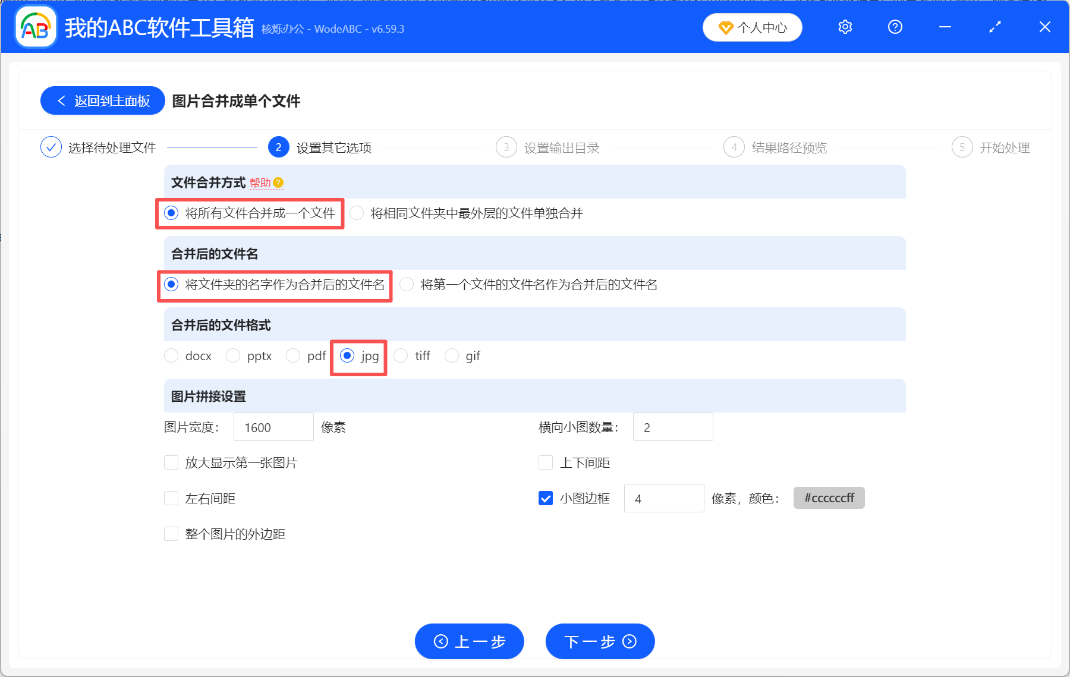The height and width of the screenshot is (677, 1070).
Task: Click the fullscreen expand icon
Action: pos(995,27)
